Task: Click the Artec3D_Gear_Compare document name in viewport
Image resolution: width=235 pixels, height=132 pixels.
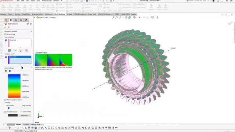Action: 48,18
